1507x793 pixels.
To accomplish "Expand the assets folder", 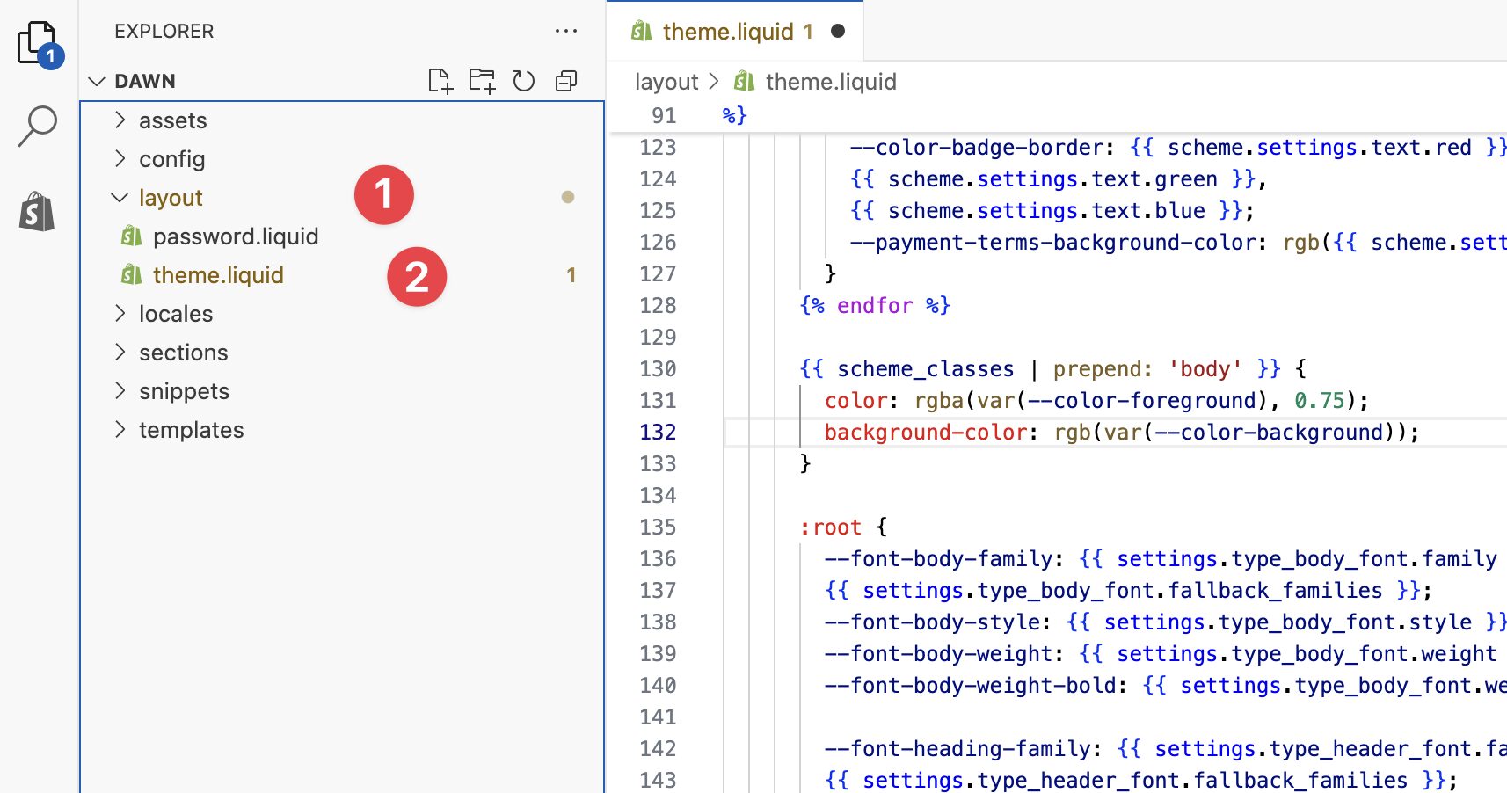I will coord(172,120).
